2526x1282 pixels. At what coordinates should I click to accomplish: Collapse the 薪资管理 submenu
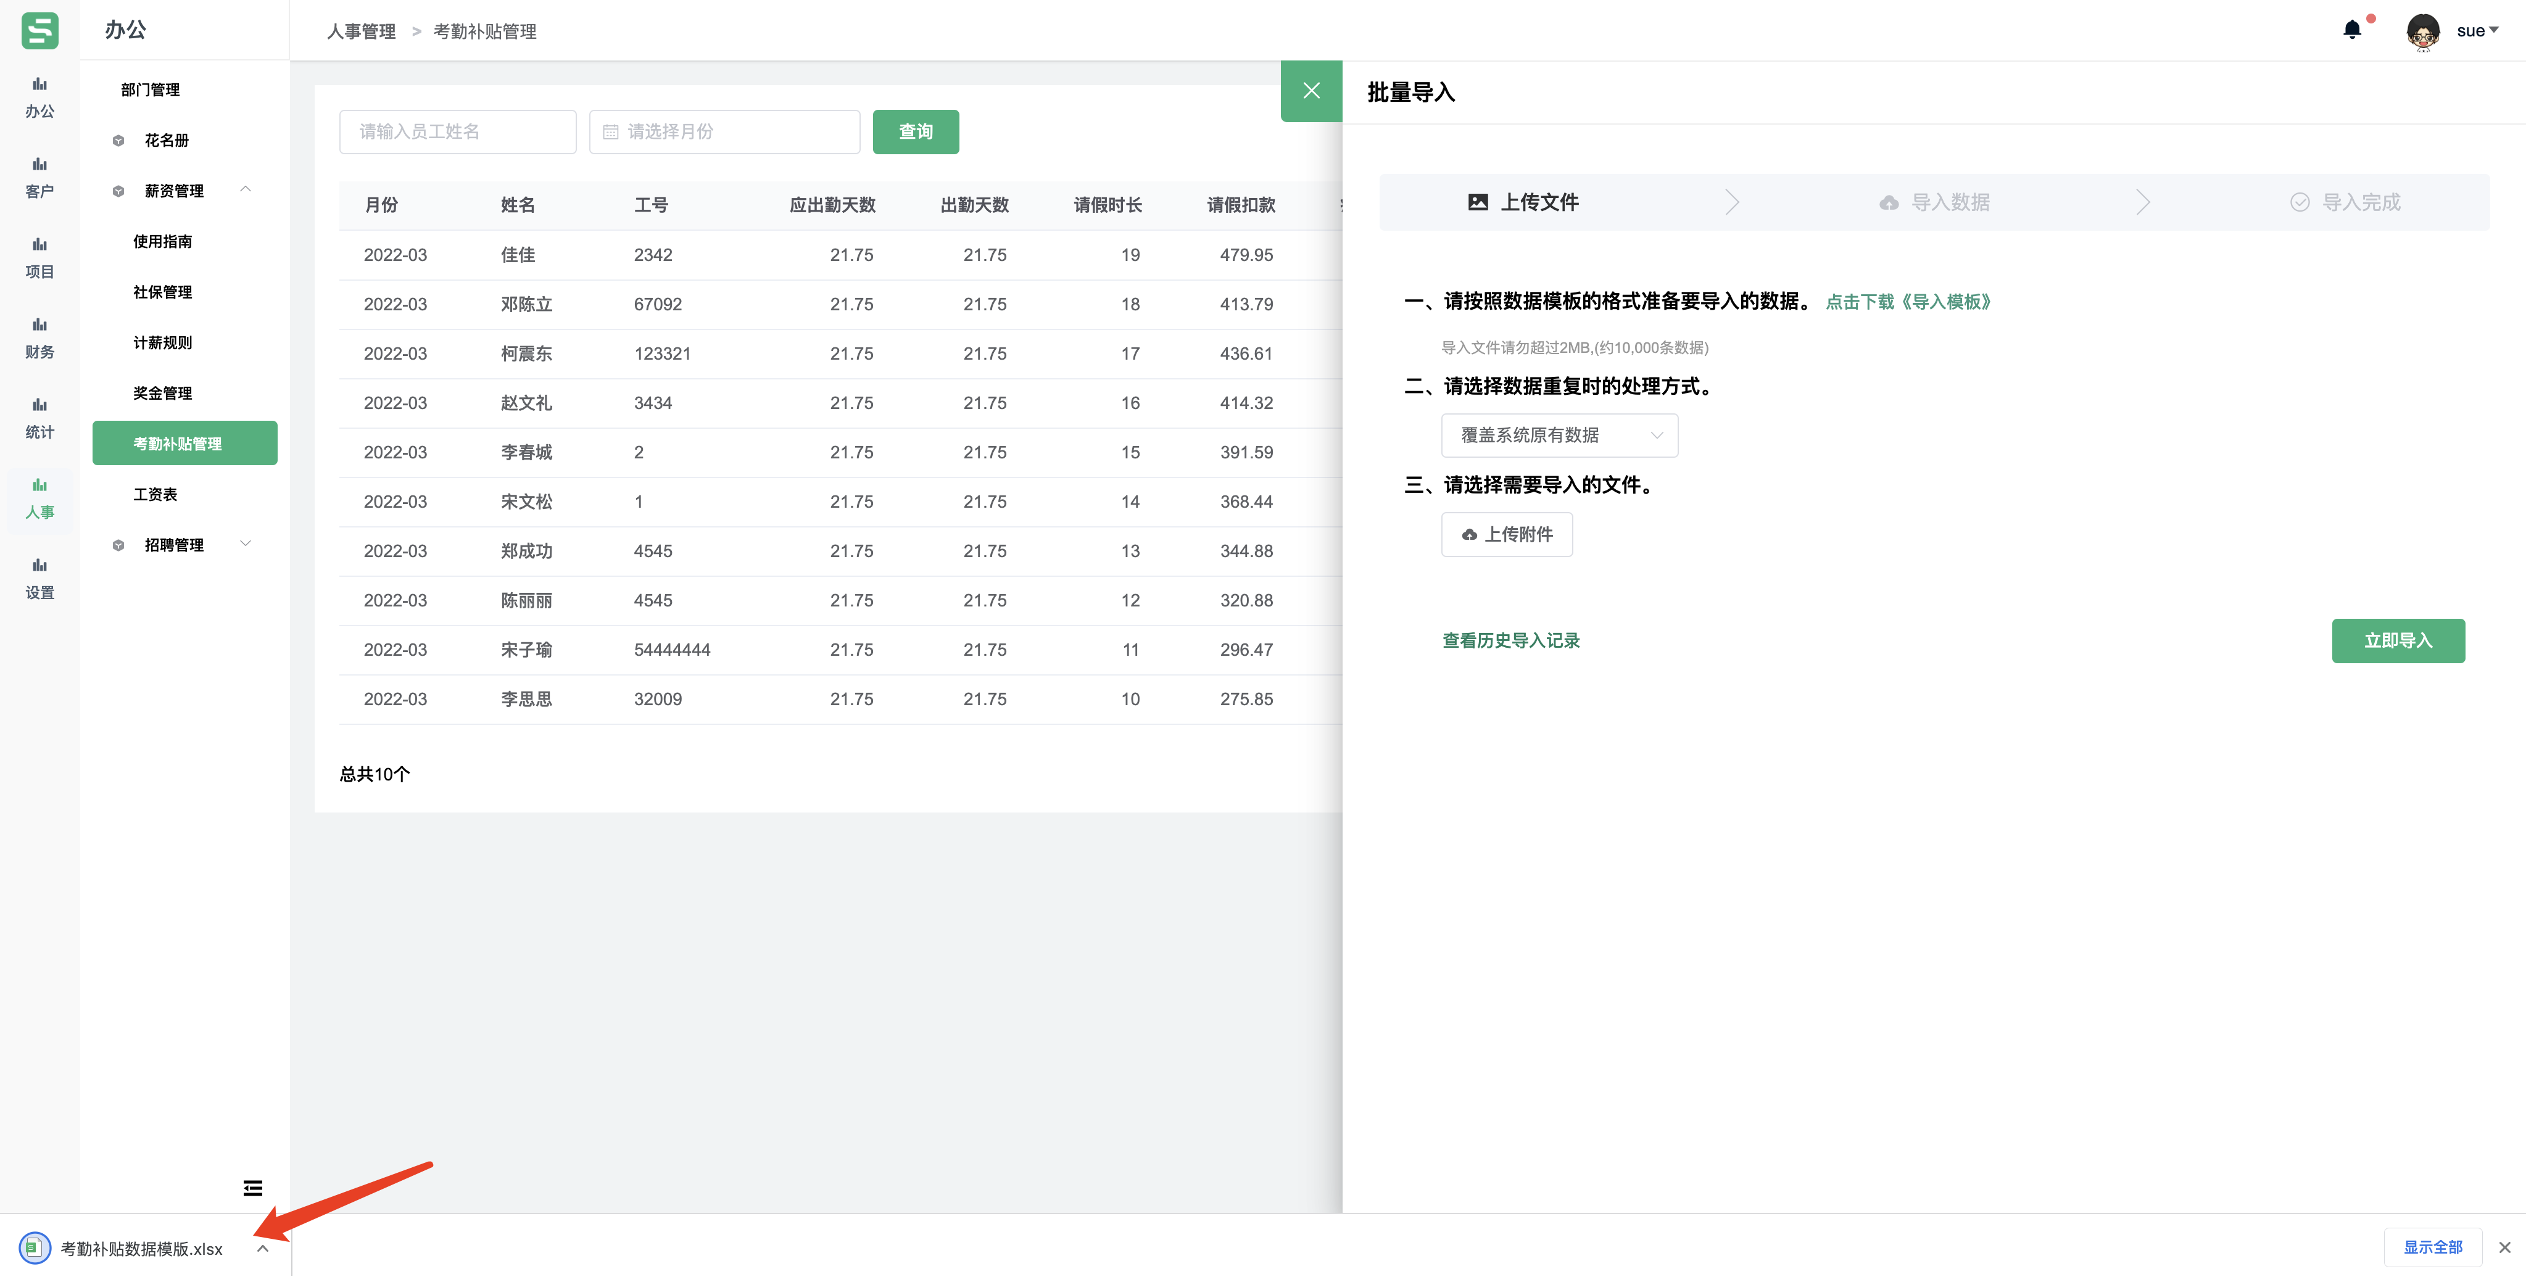184,190
